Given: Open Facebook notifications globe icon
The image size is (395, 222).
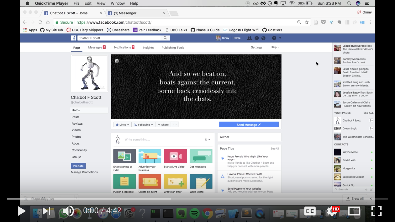Looking at the screenshot, I should coord(263,38).
